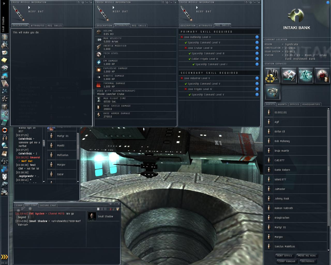Open the headphones jukebox icon
This screenshot has height=265, width=331.
[4, 161]
